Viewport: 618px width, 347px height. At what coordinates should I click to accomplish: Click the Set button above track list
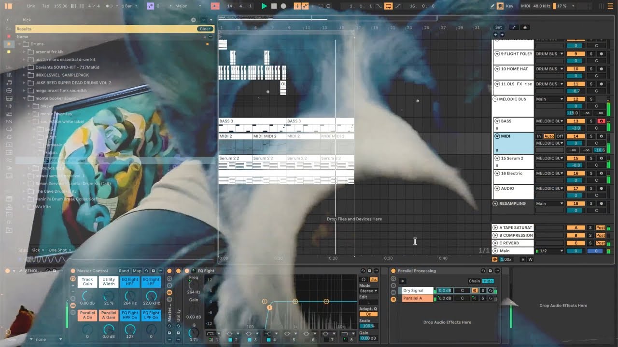pos(498,27)
